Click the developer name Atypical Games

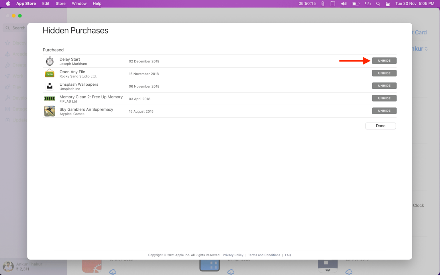click(x=72, y=114)
